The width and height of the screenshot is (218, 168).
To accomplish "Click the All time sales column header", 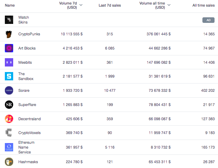I will coord(203,6).
